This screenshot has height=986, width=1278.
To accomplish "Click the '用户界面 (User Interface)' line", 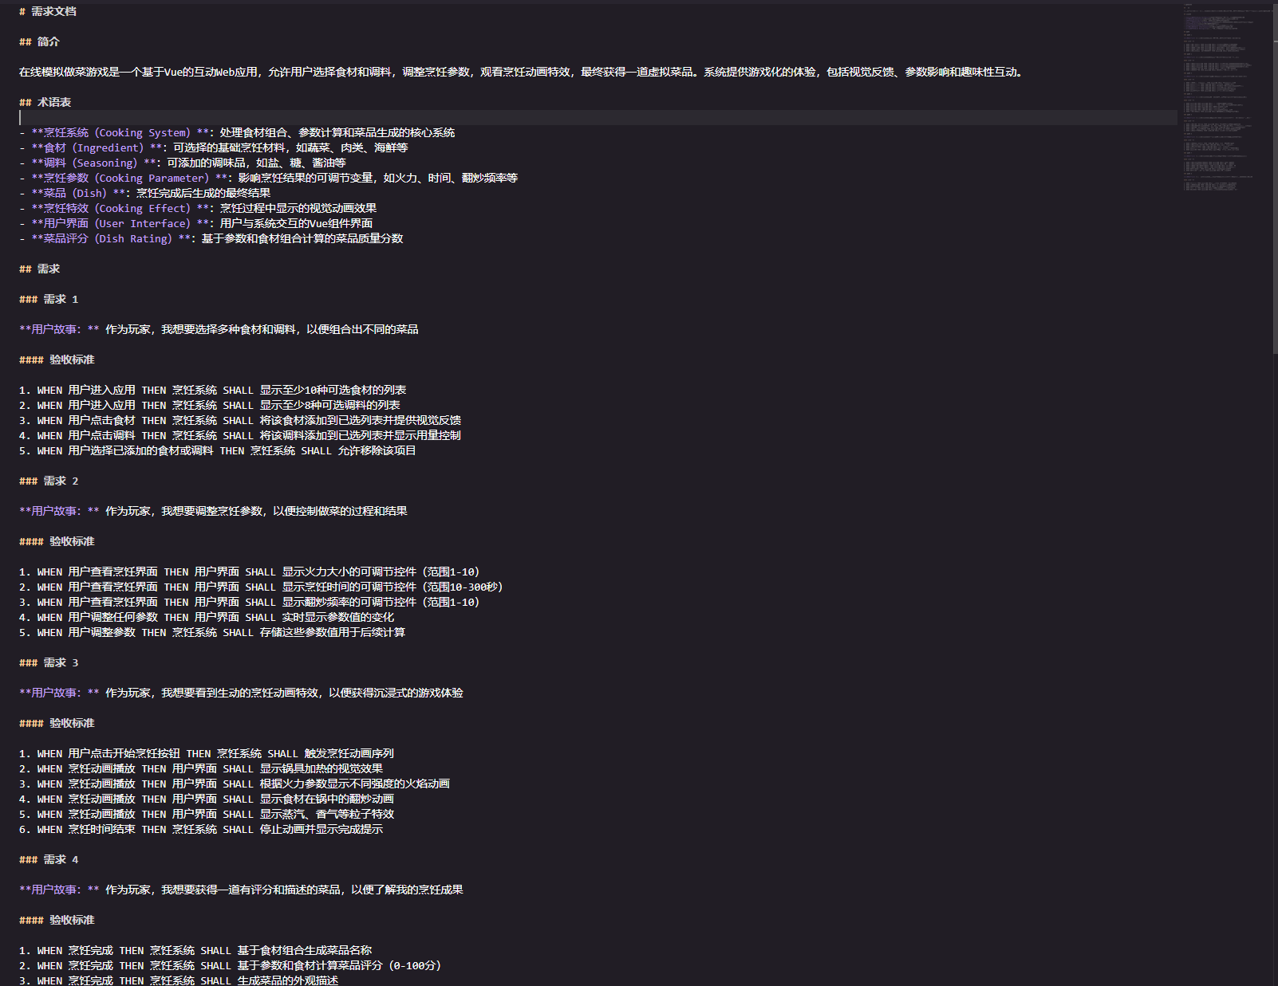I will click(196, 223).
